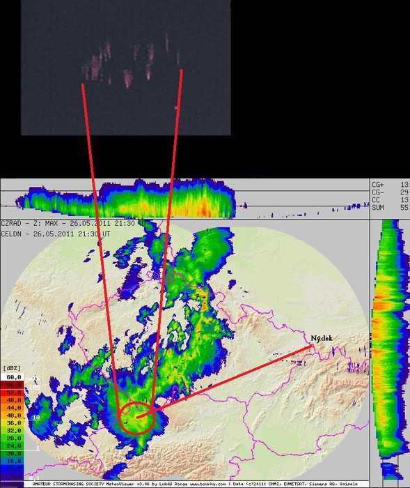The width and height of the screenshot is (410, 488).
Task: Click the vertical radar cross-section strip
Action: click(x=390, y=349)
